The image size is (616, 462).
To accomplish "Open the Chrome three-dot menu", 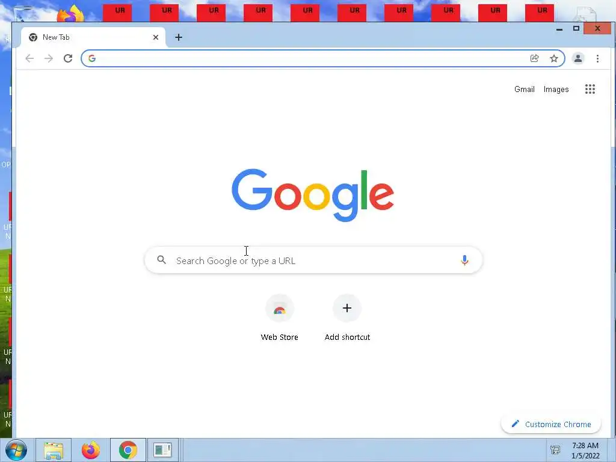I will (x=597, y=58).
